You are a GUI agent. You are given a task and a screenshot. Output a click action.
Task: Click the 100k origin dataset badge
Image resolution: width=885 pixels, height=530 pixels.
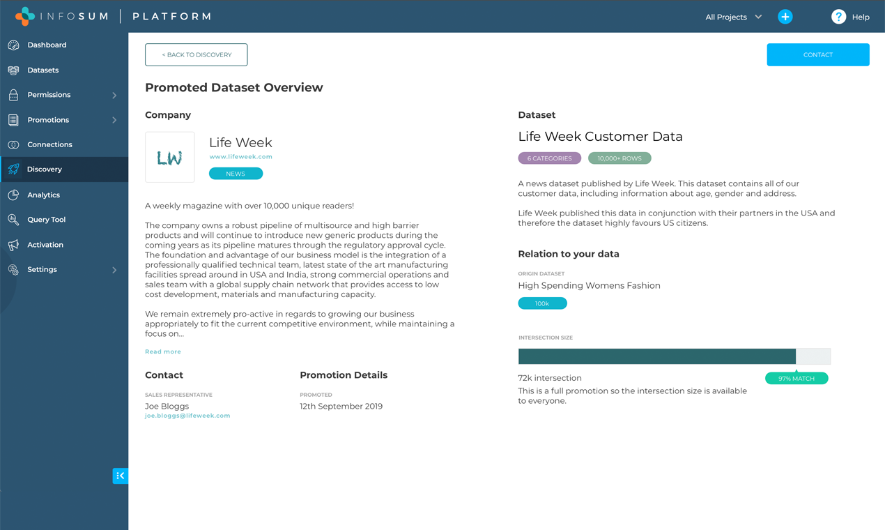click(x=542, y=303)
